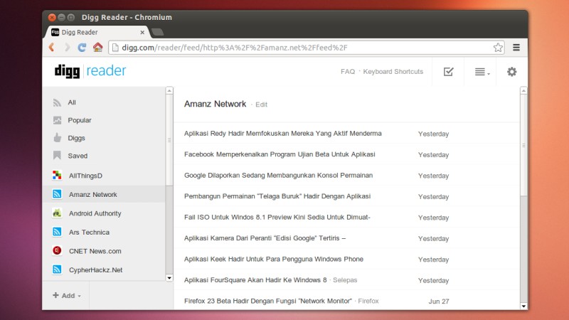Image resolution: width=569 pixels, height=320 pixels.
Task: Select All in the sidebar
Action: tap(72, 102)
